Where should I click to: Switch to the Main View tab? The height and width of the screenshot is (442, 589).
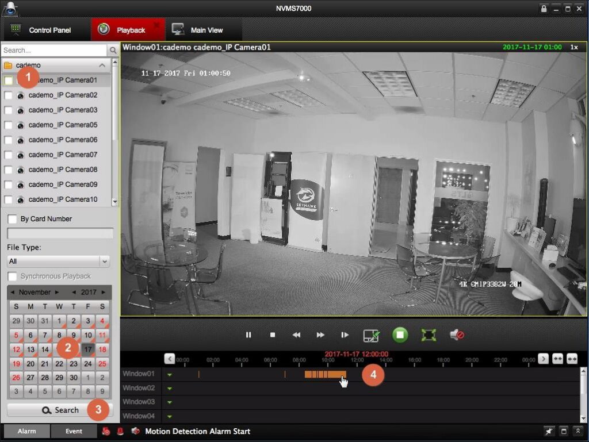(203, 30)
